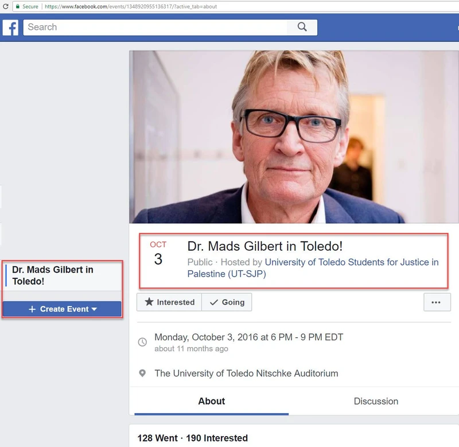Image resolution: width=459 pixels, height=447 pixels.
Task: Switch to the About tab
Action: pos(211,401)
